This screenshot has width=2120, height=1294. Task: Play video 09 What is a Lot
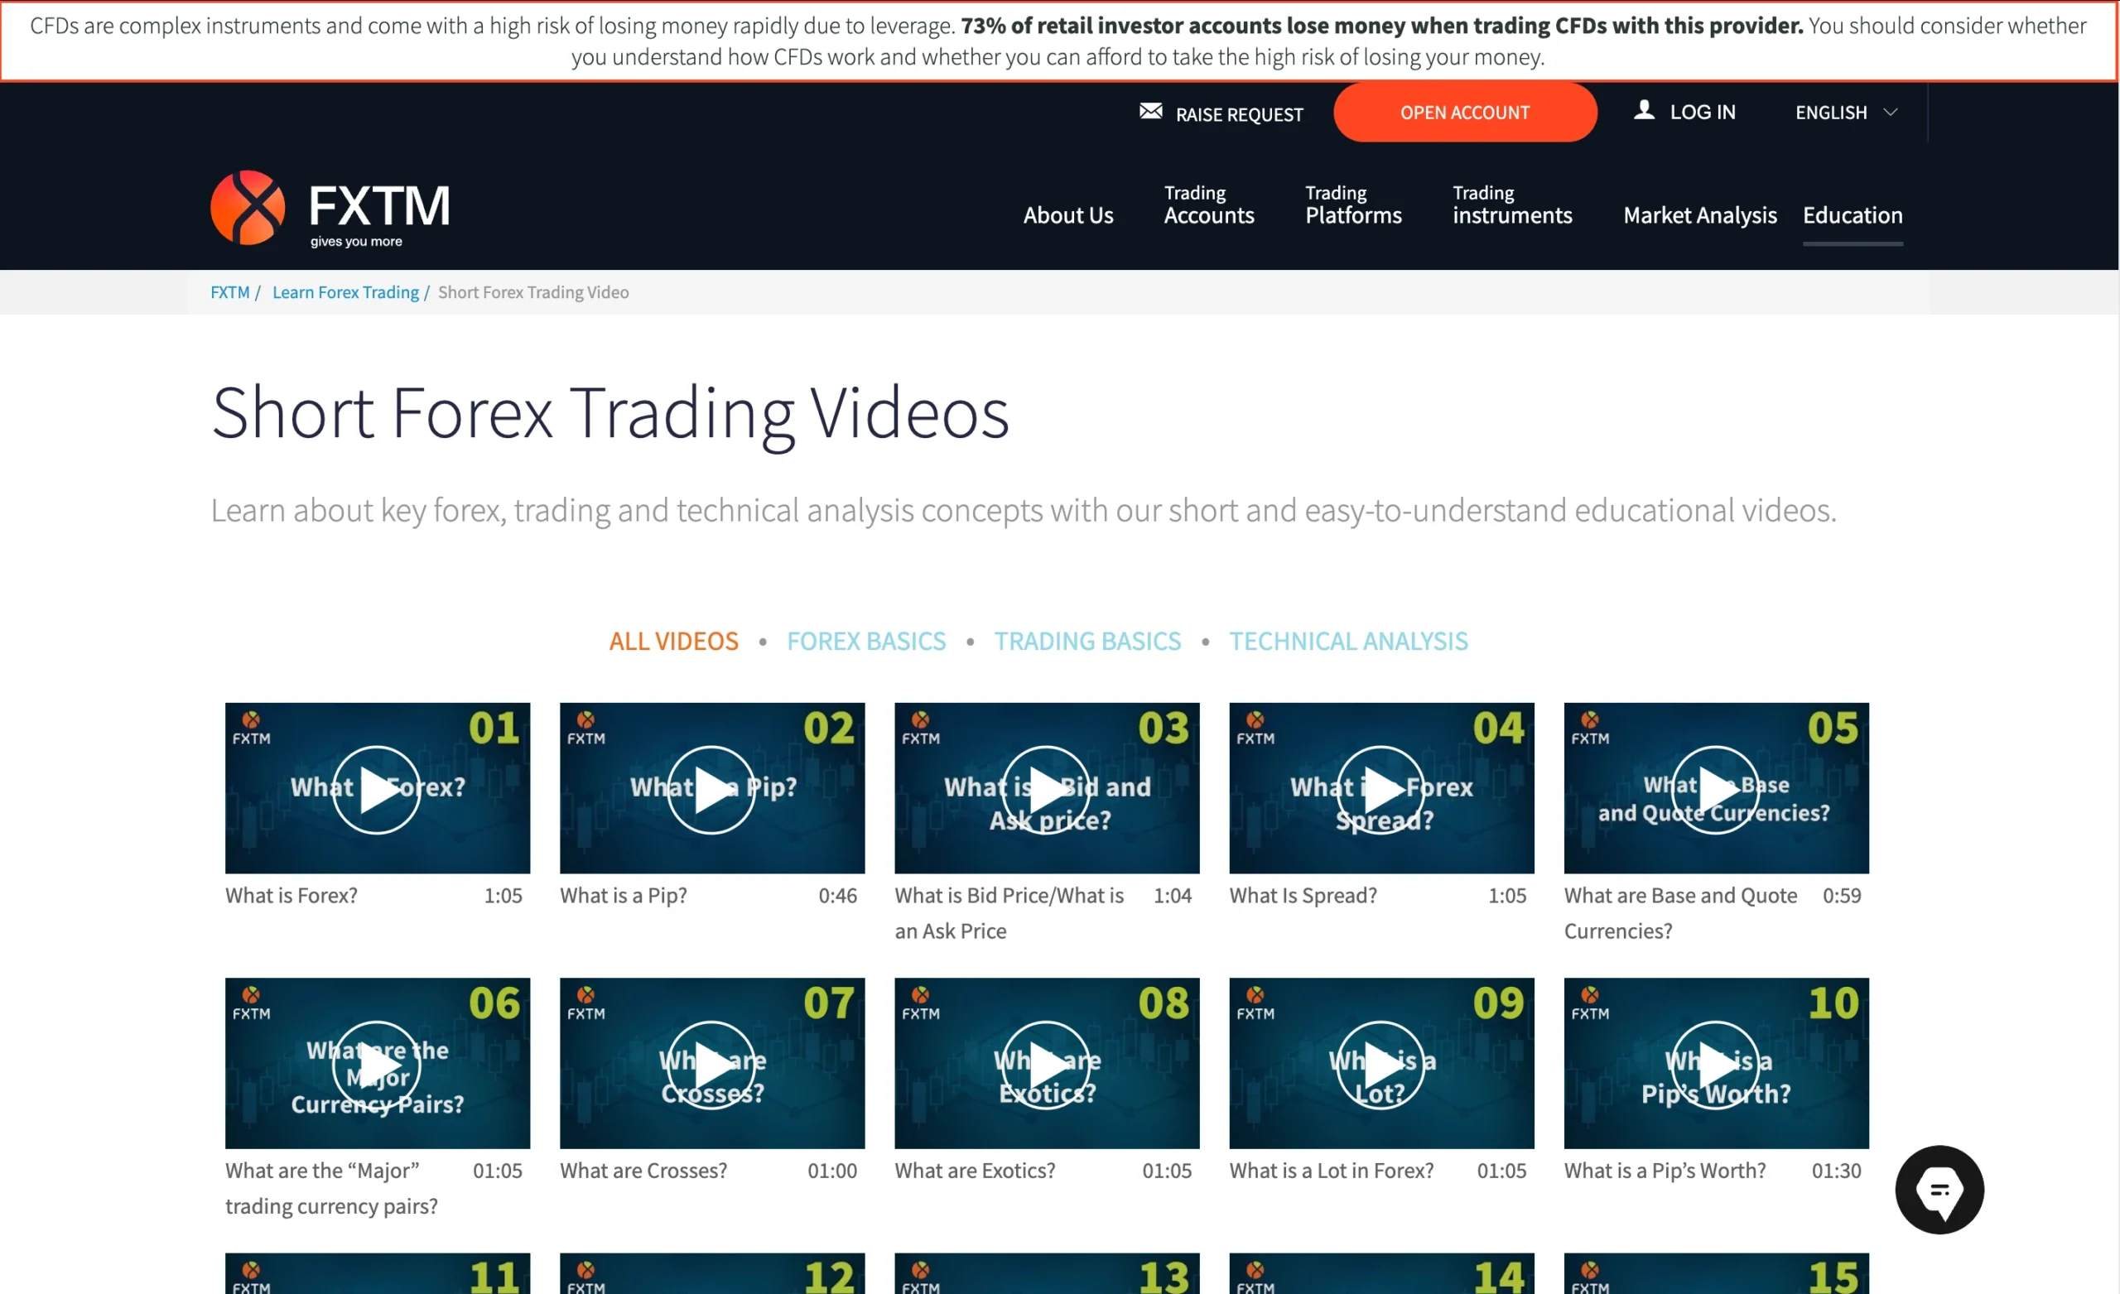click(1381, 1065)
